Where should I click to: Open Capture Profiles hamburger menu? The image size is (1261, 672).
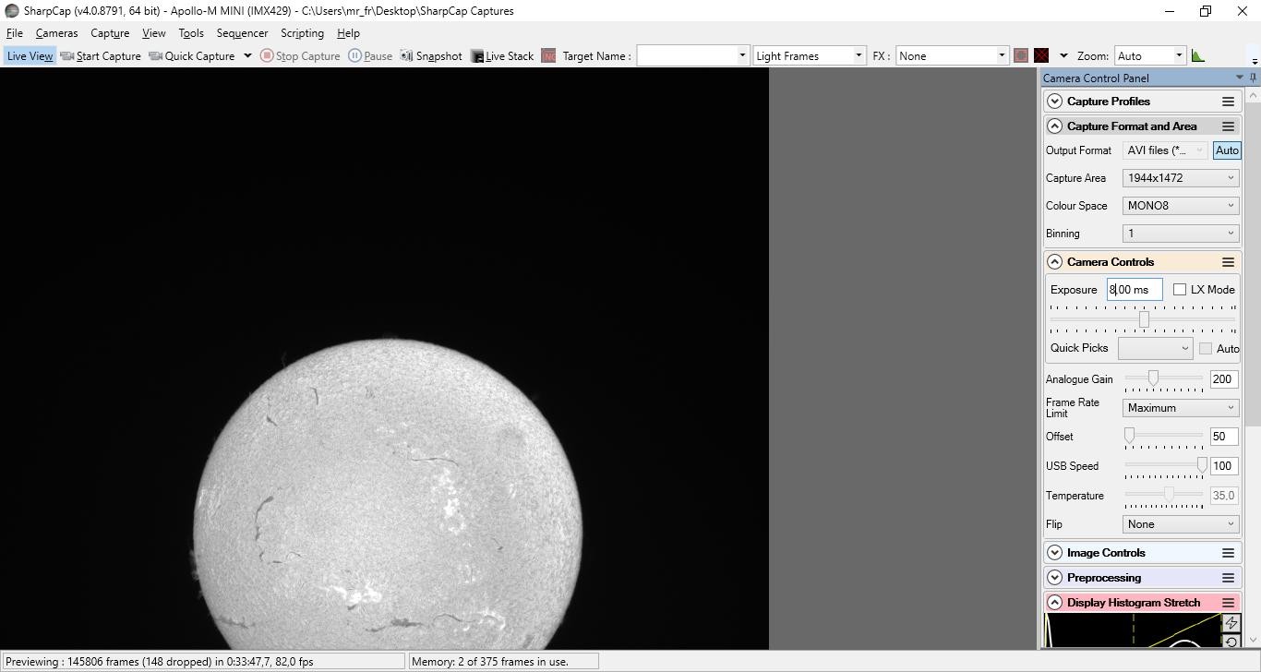[x=1228, y=102]
